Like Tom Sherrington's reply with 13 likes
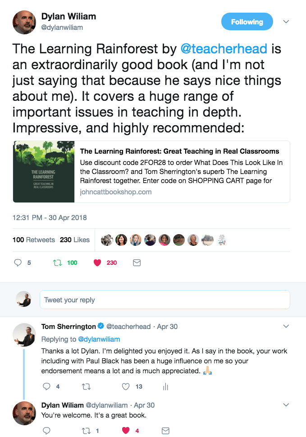 click(x=126, y=386)
